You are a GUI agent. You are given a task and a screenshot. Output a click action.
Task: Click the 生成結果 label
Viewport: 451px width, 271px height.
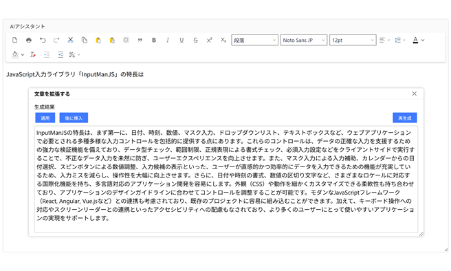[x=44, y=107]
